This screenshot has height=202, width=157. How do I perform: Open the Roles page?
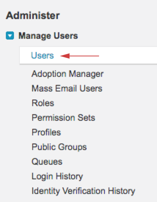tap(43, 103)
